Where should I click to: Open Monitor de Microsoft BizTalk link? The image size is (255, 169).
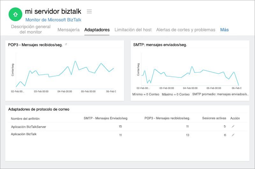(x=53, y=20)
